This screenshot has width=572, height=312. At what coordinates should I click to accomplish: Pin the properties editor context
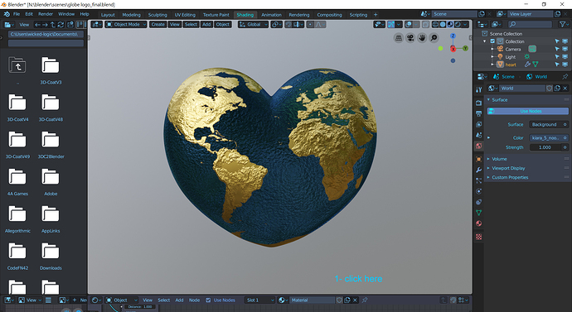565,76
